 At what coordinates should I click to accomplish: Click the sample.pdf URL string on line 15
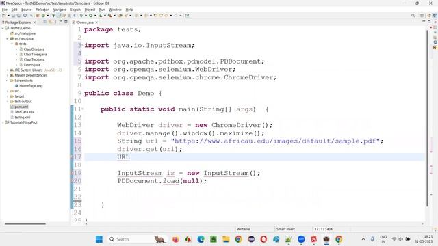point(275,141)
